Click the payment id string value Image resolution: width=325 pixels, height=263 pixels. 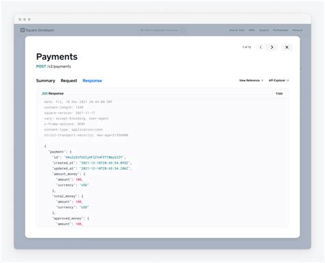click(94, 158)
